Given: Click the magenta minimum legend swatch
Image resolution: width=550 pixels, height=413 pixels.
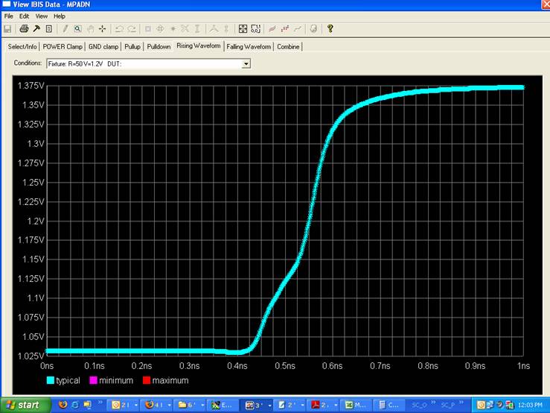Looking at the screenshot, I should 93,380.
